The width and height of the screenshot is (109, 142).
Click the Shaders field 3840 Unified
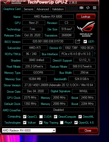(37, 60)
